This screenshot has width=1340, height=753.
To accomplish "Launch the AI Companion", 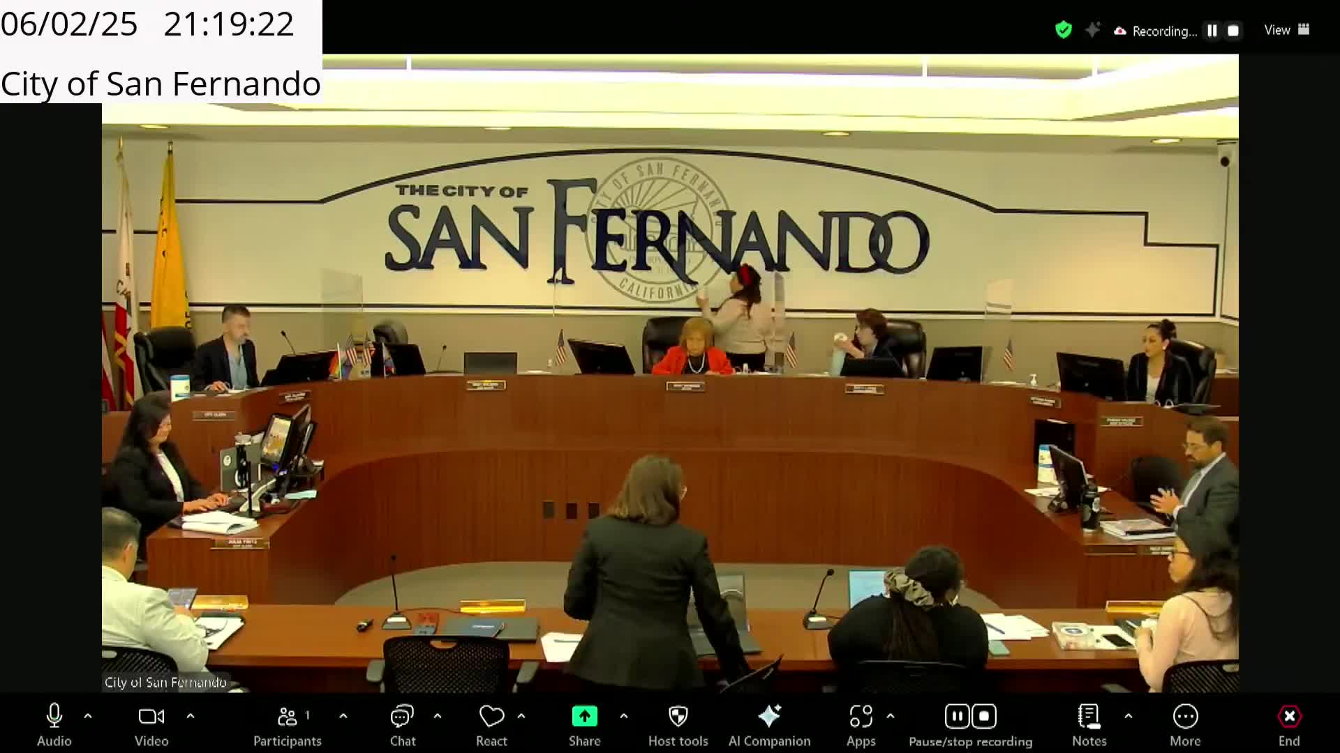I will 769,717.
